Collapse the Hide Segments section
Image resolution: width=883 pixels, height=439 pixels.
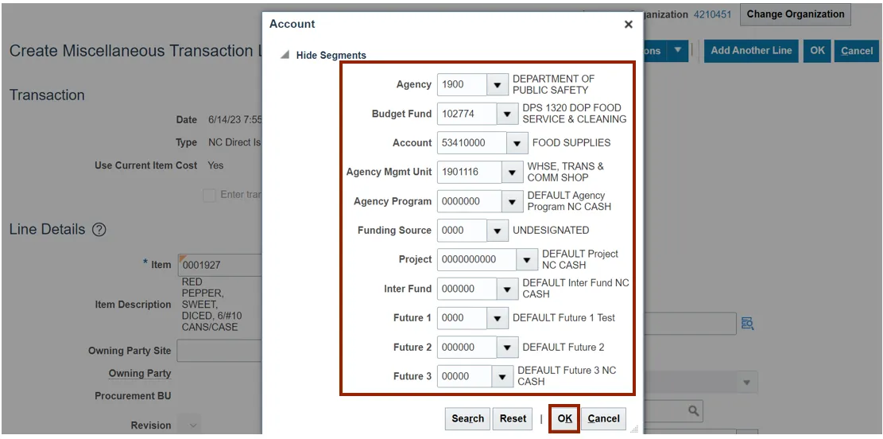pos(285,56)
